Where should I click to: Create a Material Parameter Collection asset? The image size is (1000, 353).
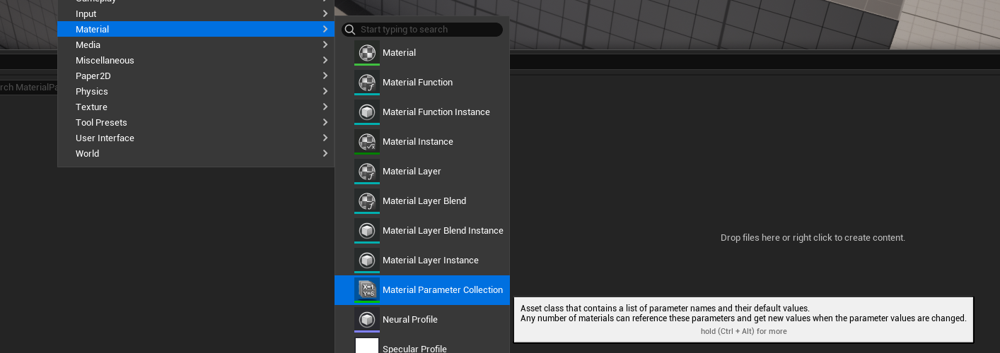tap(422, 290)
